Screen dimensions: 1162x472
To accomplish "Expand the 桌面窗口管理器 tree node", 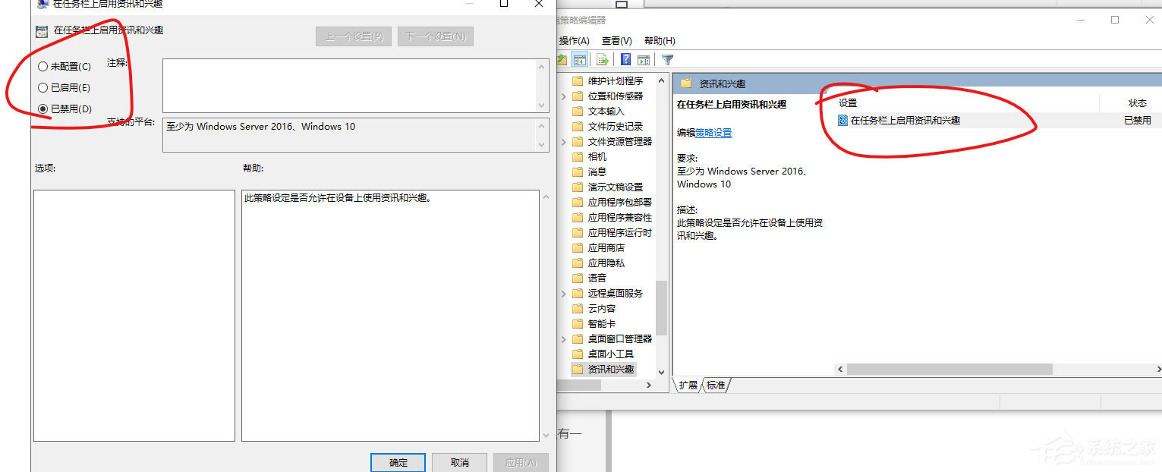I will (562, 338).
